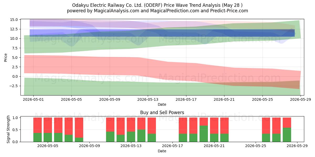Click '2026-05-29' tick on the price chart

(x=301, y=99)
